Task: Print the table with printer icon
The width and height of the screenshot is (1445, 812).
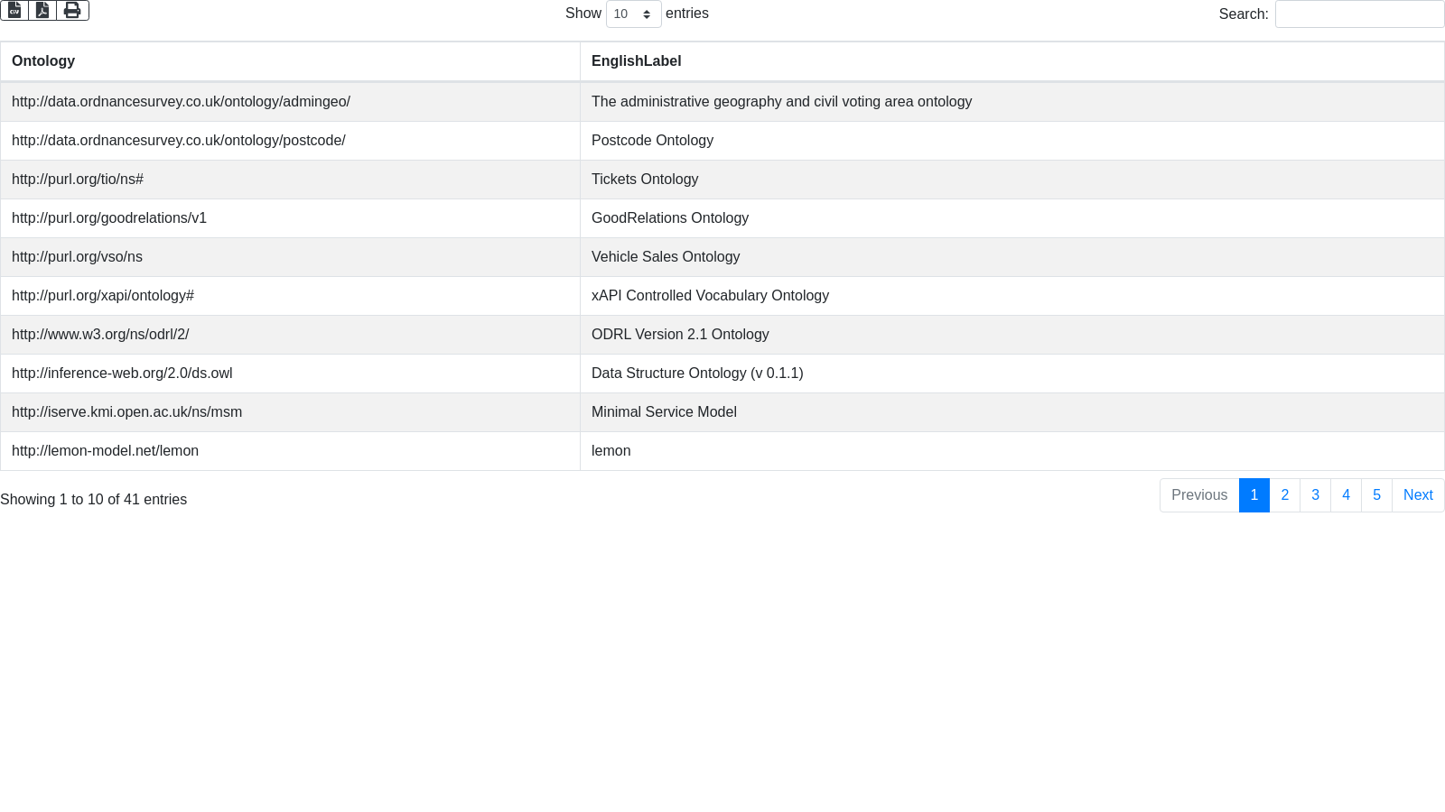Action: pyautogui.click(x=72, y=10)
